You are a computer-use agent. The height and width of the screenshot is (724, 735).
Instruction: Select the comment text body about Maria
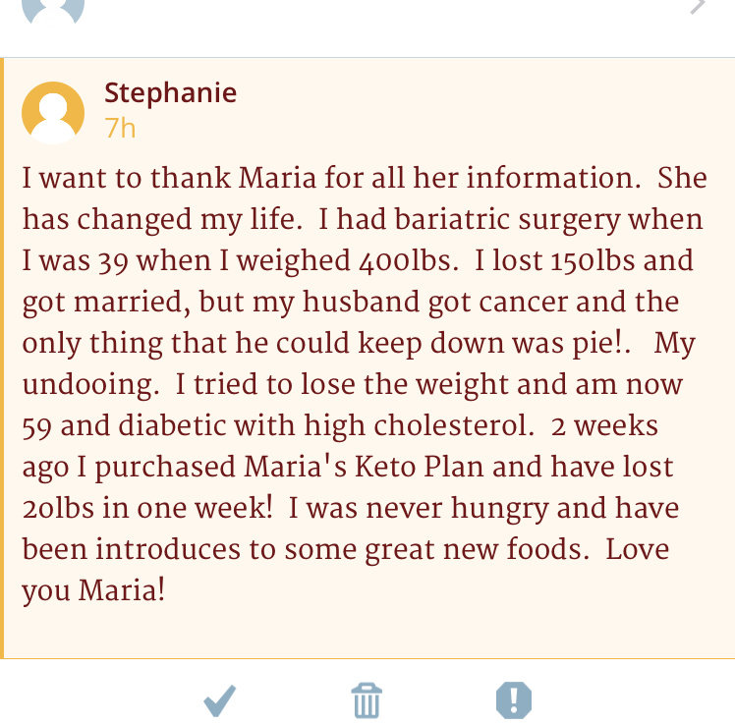(x=365, y=384)
